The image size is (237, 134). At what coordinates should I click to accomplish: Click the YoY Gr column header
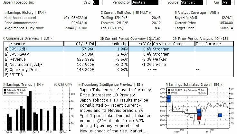[x=140, y=44]
